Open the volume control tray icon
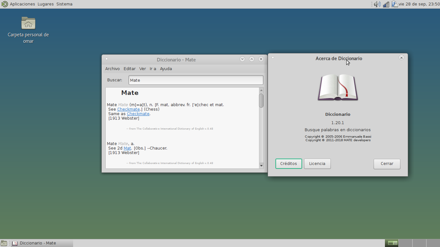The image size is (440, 247). (x=377, y=4)
